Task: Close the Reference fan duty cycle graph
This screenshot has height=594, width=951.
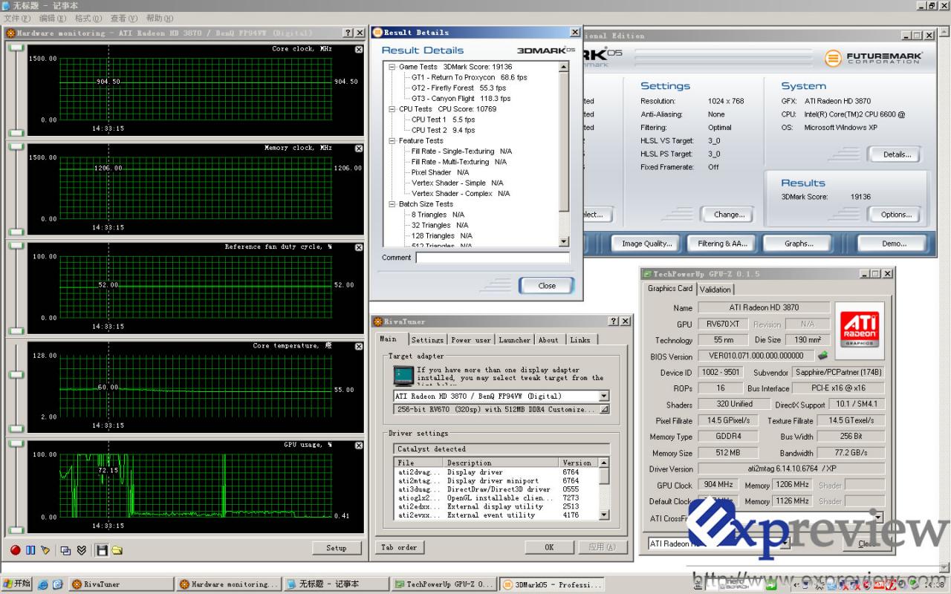Action: [359, 247]
